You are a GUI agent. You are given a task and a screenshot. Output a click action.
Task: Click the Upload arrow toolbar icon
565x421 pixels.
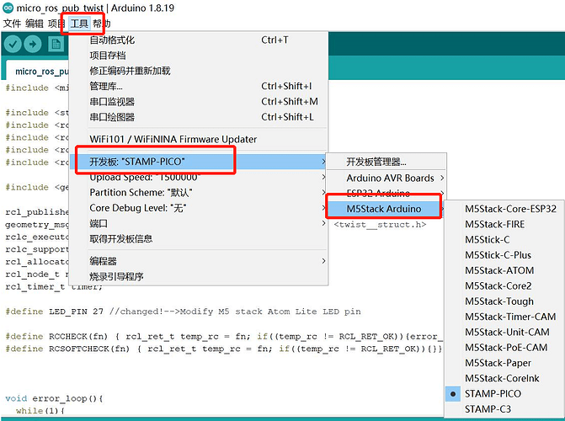(x=33, y=45)
